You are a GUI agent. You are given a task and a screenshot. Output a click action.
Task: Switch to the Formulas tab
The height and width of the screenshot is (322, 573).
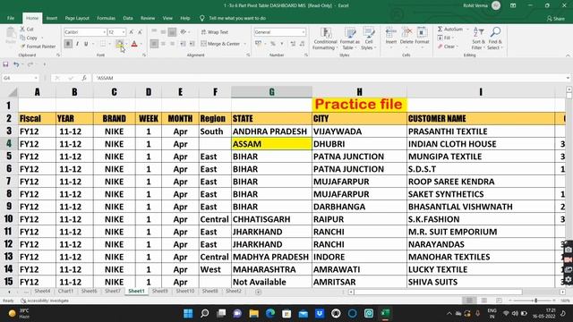(106, 18)
